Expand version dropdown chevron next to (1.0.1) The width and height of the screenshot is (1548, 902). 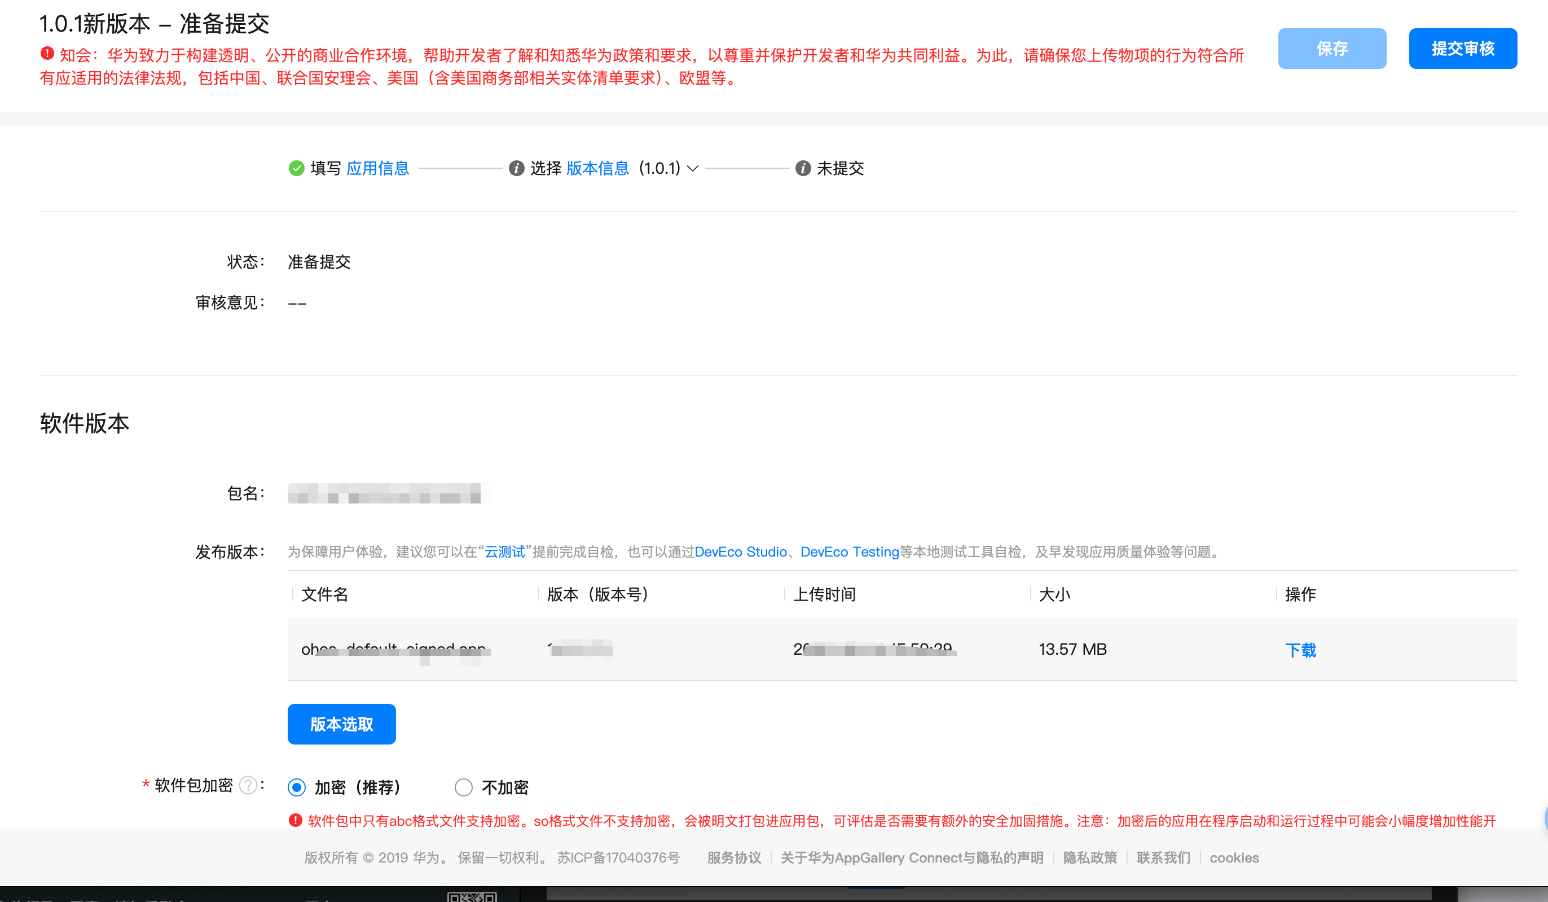pyautogui.click(x=692, y=168)
